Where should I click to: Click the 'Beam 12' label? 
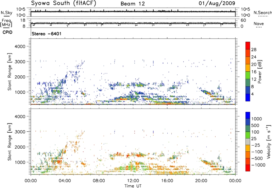pos(133,4)
